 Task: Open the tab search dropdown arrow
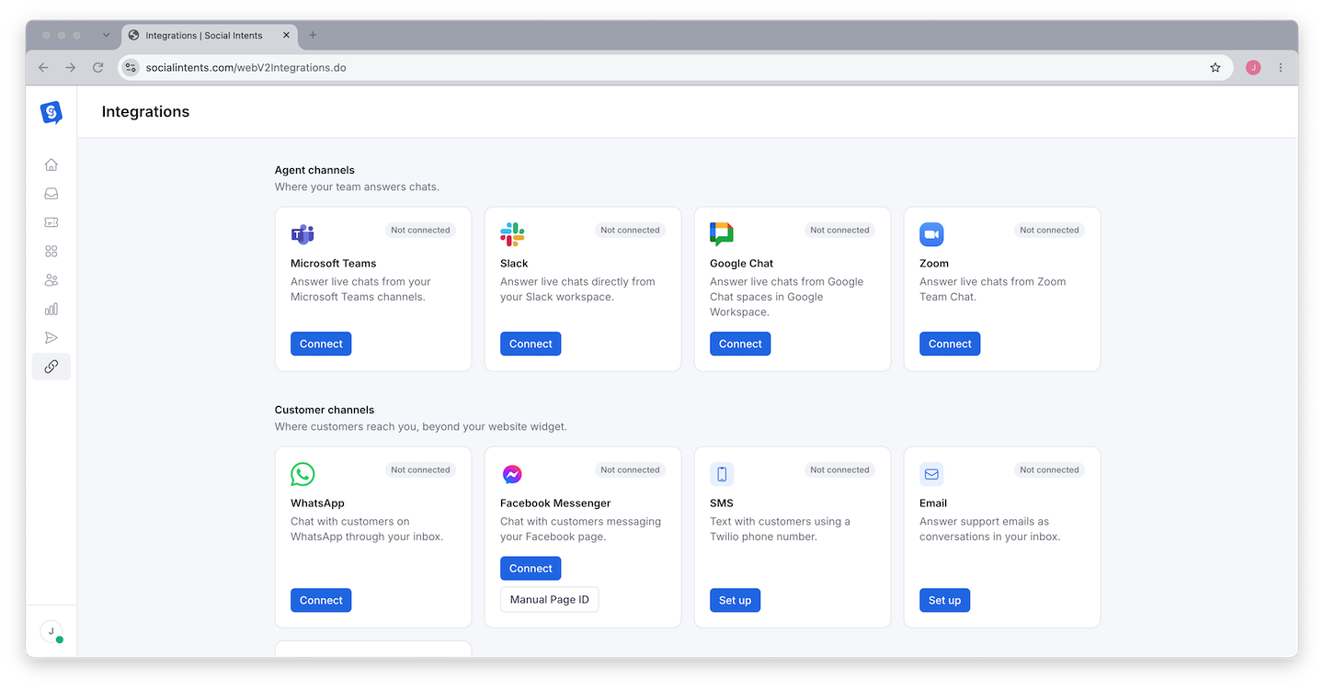(x=106, y=35)
